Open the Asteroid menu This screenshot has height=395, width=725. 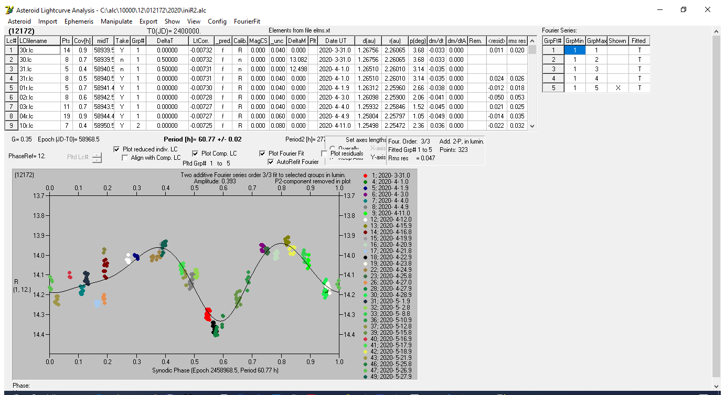(x=19, y=21)
